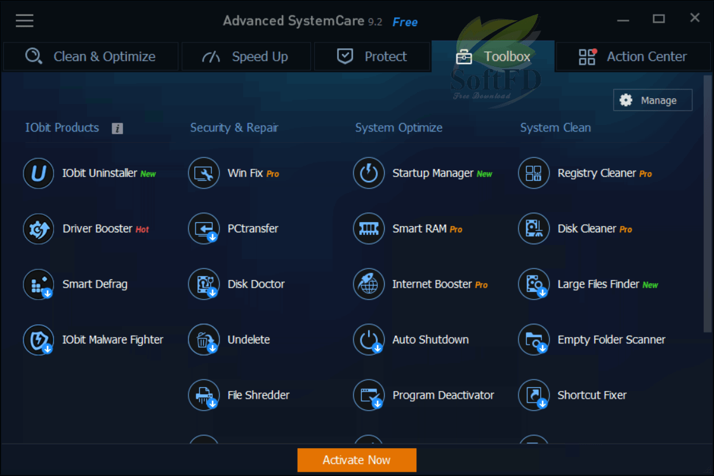
Task: Select the Toolbox tab
Action: pyautogui.click(x=493, y=56)
